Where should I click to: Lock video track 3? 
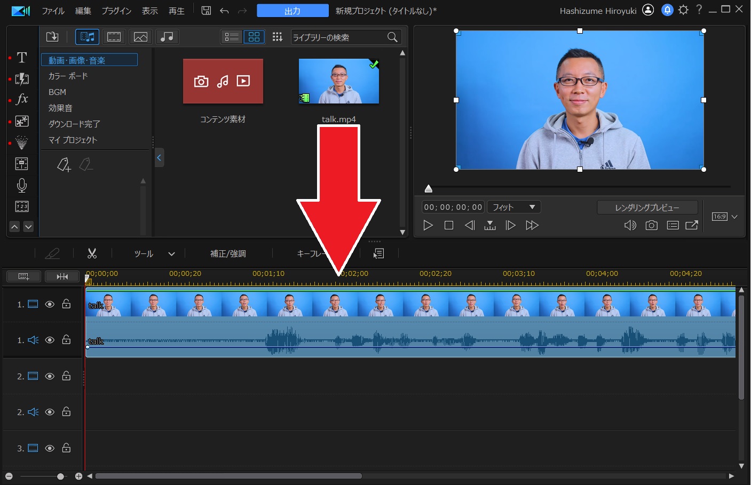pyautogui.click(x=66, y=448)
